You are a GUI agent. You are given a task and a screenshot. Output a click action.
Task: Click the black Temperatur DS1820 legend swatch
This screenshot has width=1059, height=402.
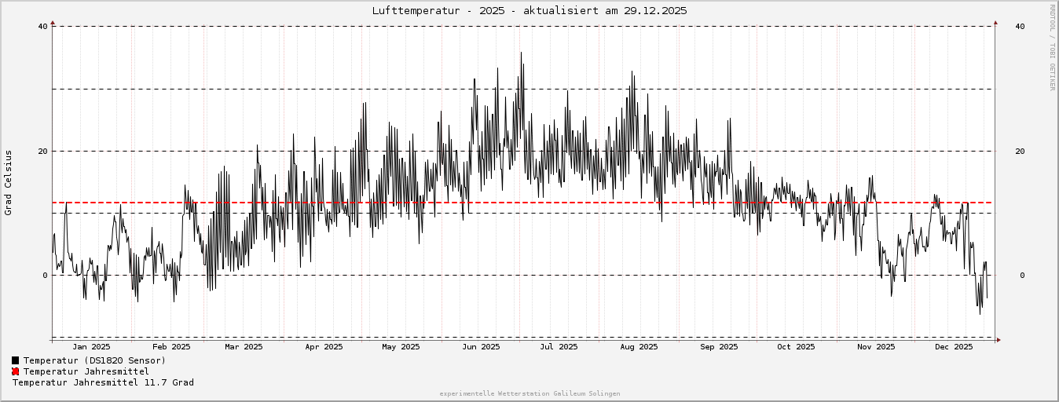coord(15,360)
